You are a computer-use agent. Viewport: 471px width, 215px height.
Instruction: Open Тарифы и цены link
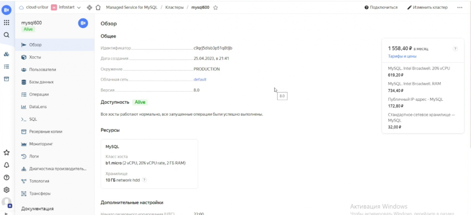click(402, 56)
